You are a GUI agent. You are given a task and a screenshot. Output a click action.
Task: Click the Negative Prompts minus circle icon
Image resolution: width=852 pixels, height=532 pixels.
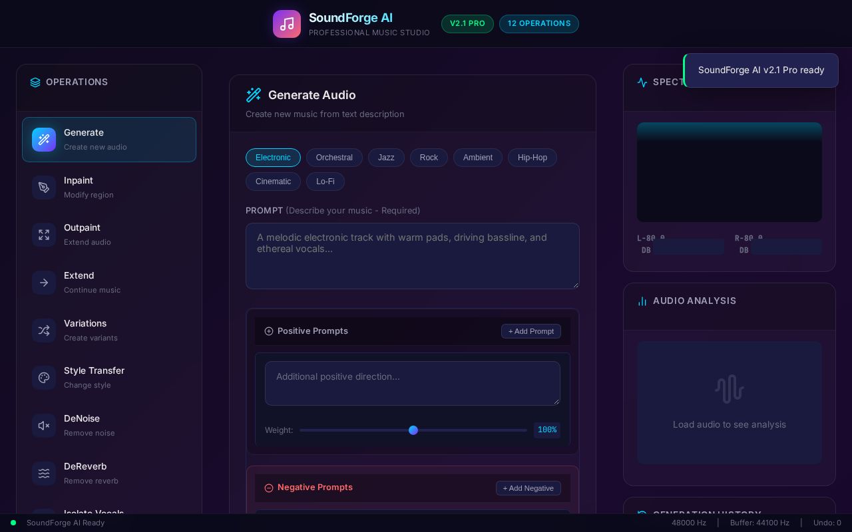point(269,488)
